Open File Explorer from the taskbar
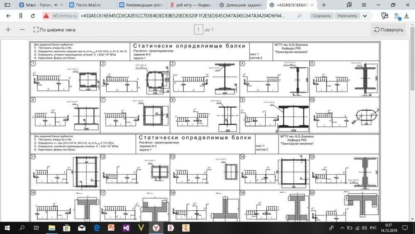The image size is (415, 234). click(51, 228)
